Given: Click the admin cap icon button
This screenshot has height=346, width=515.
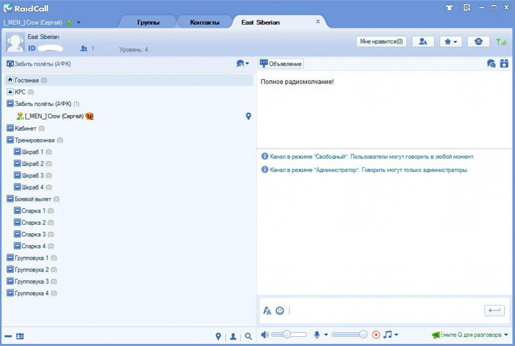Looking at the screenshot, I should [x=478, y=41].
